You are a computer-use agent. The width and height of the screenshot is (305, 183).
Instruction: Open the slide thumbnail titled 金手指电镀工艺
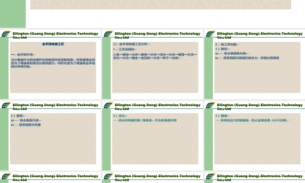(50, 64)
